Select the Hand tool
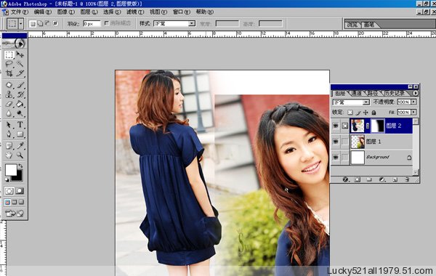The image size is (436, 276). pyautogui.click(x=9, y=155)
